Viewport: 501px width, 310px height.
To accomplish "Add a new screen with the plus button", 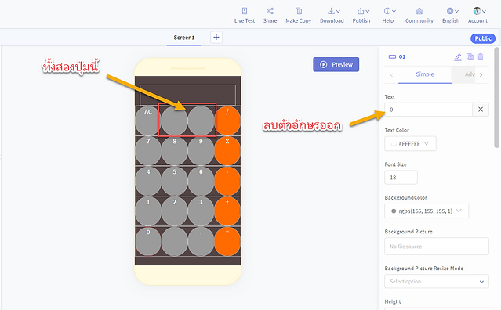I will click(216, 38).
